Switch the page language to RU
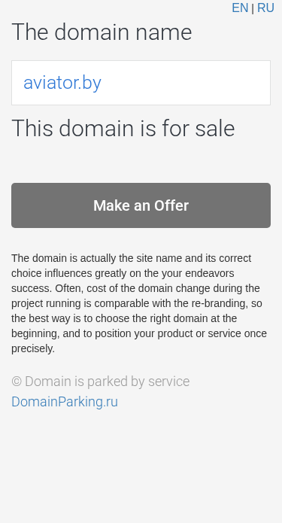Image resolution: width=282 pixels, height=523 pixels. 265,8
